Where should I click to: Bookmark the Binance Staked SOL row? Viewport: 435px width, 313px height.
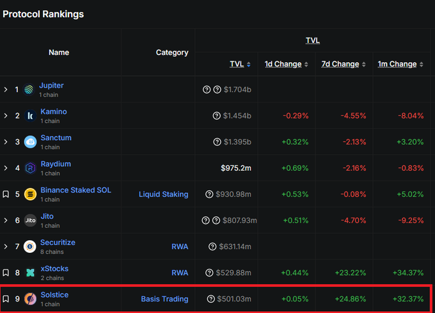6,194
